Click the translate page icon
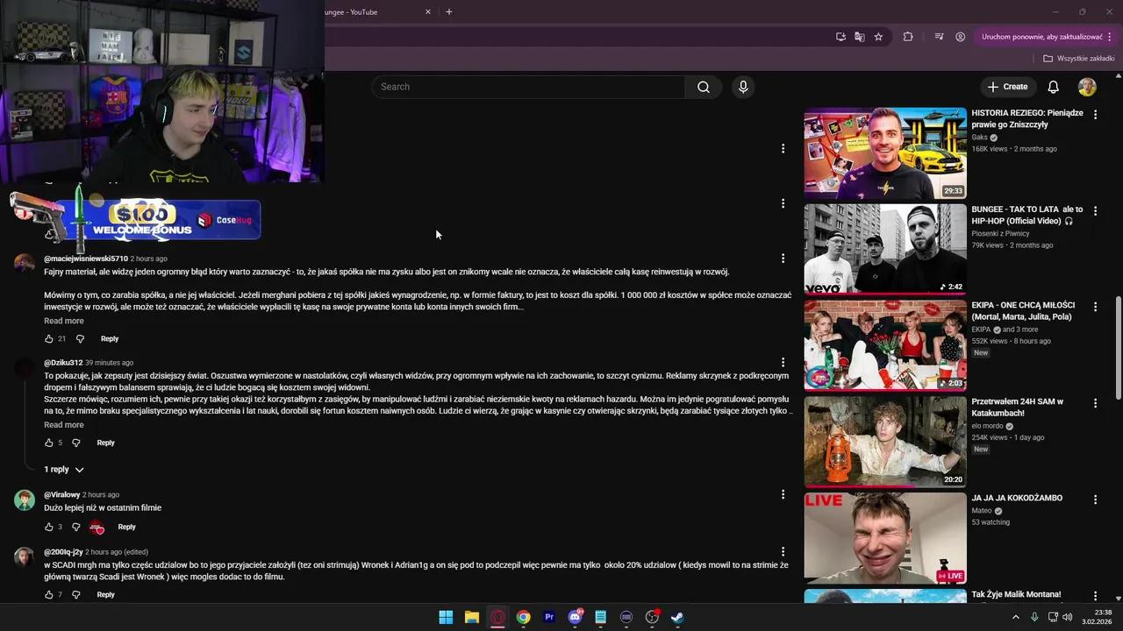The height and width of the screenshot is (631, 1123). point(860,37)
